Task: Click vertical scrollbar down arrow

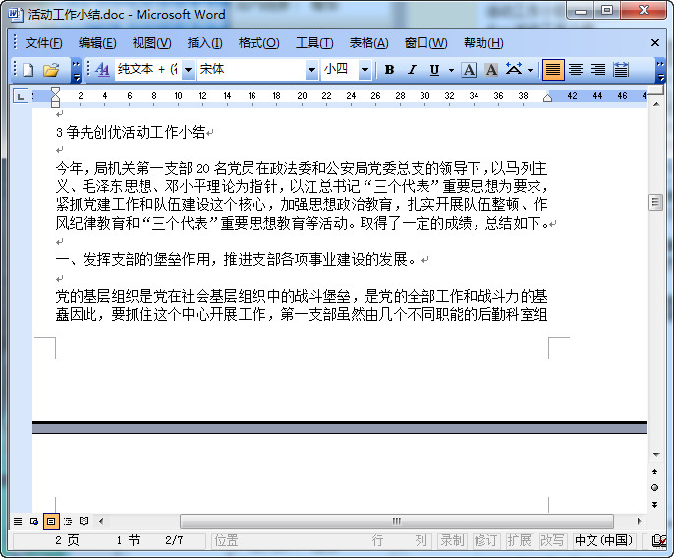Action: [656, 455]
